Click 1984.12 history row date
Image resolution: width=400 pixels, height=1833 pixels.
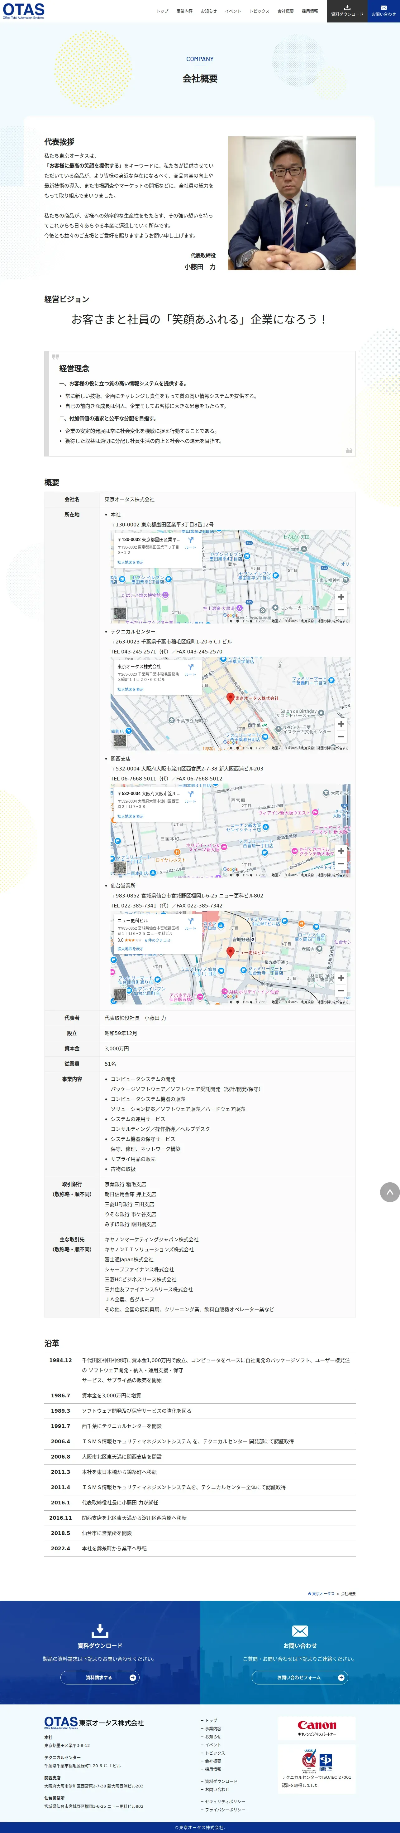coord(60,1360)
